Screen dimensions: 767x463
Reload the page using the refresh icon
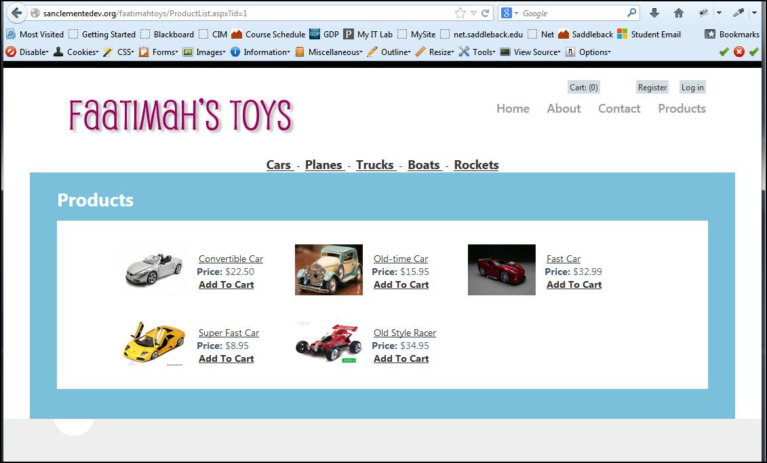click(x=486, y=13)
